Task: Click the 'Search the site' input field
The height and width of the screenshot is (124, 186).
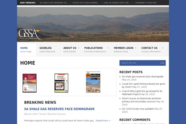Action: click(x=140, y=63)
